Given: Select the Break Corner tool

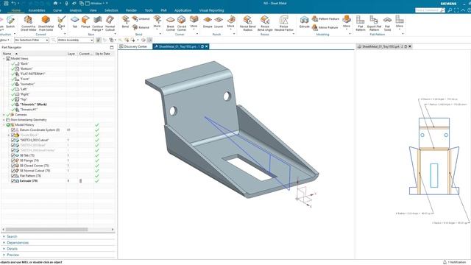Looking at the screenshot, I should click(171, 24).
